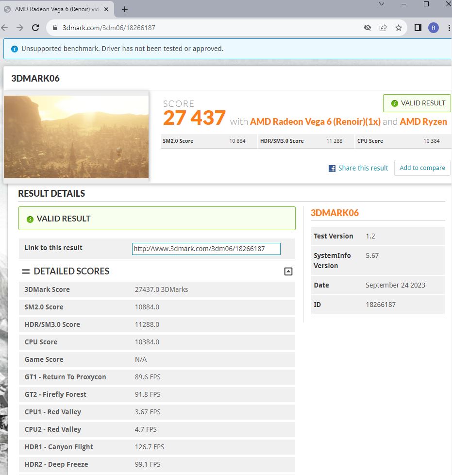Click the CPU2 - Red Valley row
The width and height of the screenshot is (452, 475).
tap(157, 429)
